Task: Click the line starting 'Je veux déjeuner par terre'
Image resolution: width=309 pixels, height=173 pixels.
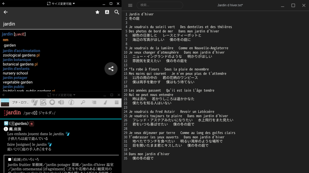Action: coord(182,133)
